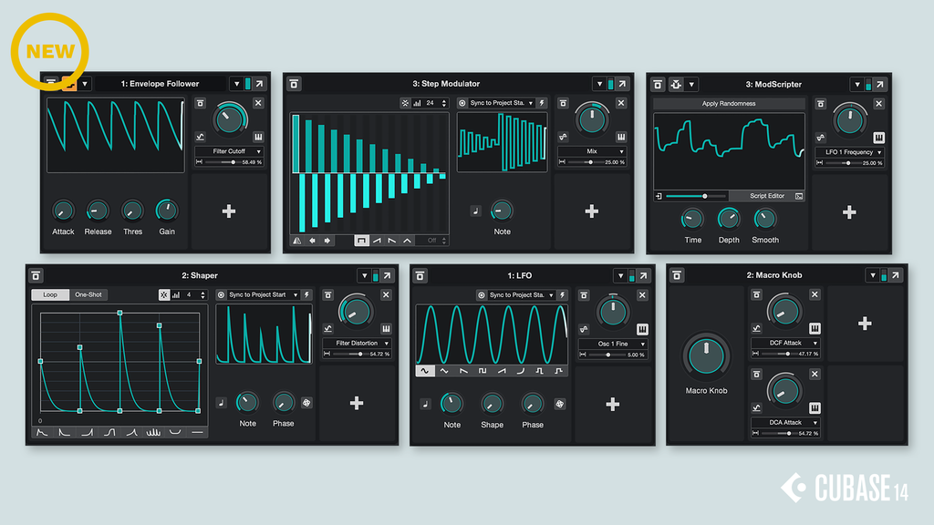
Task: Add new destination in Macro Knob
Action: click(865, 324)
